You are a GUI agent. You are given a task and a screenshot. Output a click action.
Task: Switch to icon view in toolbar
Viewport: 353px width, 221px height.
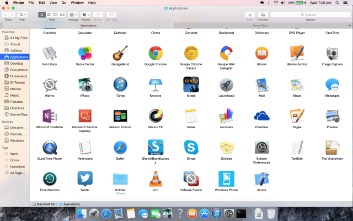click(x=42, y=15)
